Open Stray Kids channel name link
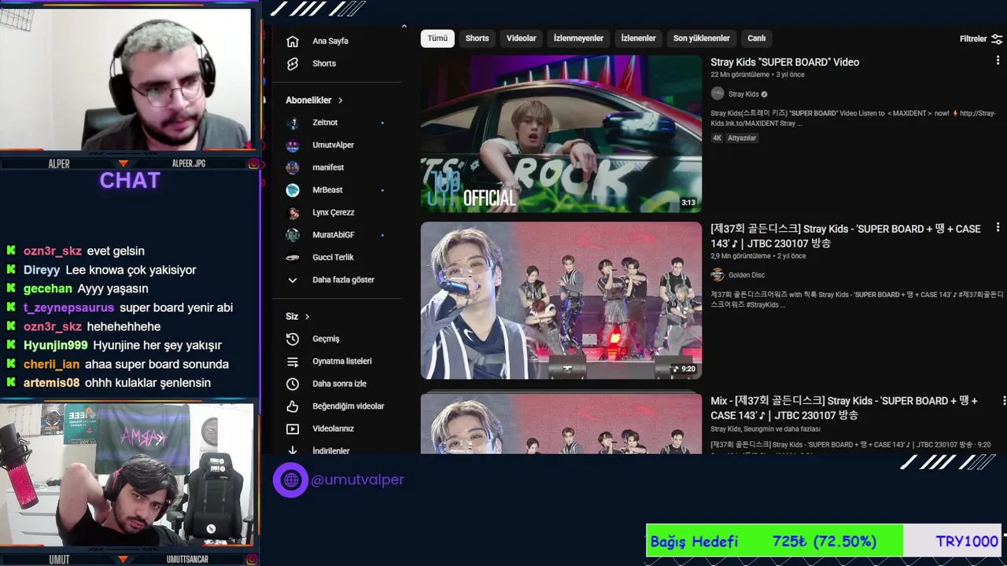Screen dimensions: 1007x566 pyautogui.click(x=743, y=94)
